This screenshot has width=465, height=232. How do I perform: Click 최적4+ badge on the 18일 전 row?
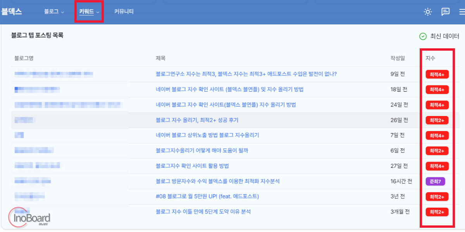pyautogui.click(x=437, y=90)
